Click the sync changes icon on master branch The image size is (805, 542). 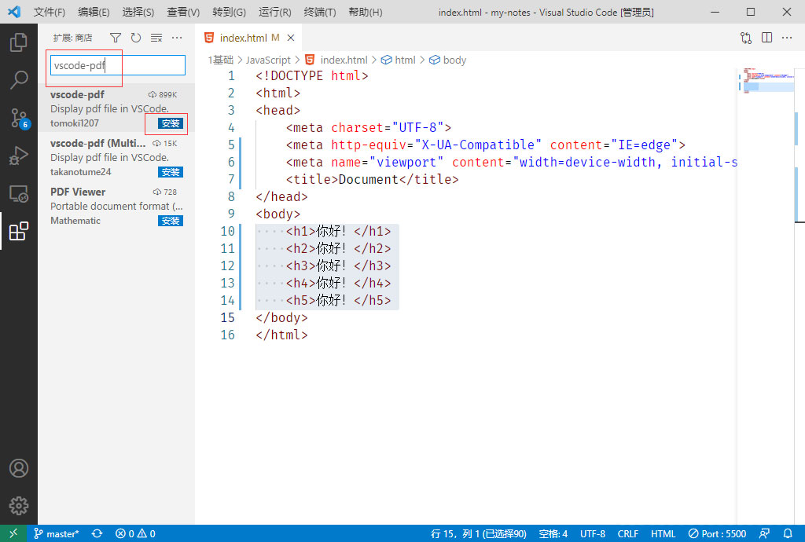(97, 533)
